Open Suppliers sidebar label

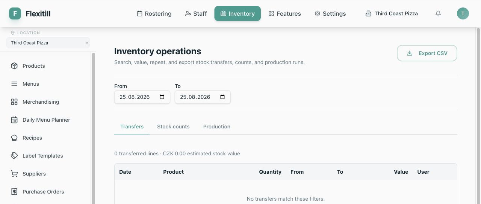(x=34, y=174)
